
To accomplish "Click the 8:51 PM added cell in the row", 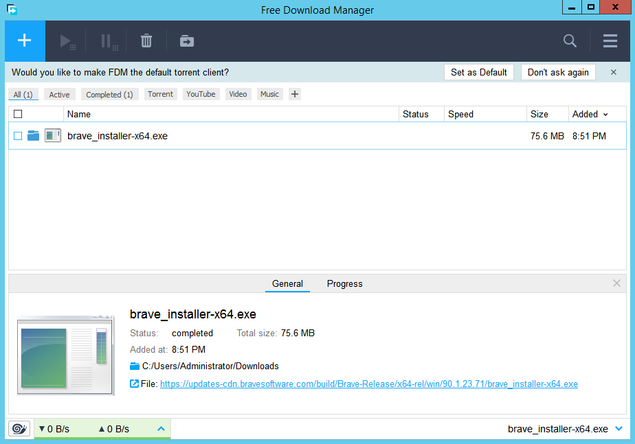I will (589, 136).
